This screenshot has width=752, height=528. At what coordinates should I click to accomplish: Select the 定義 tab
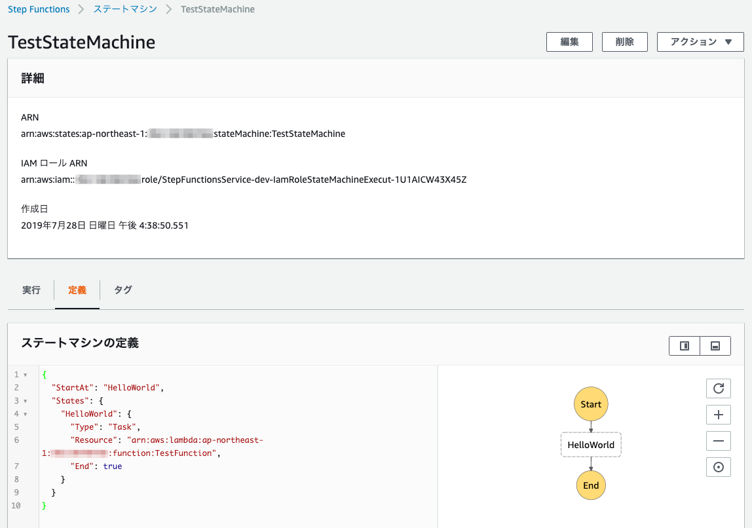77,290
